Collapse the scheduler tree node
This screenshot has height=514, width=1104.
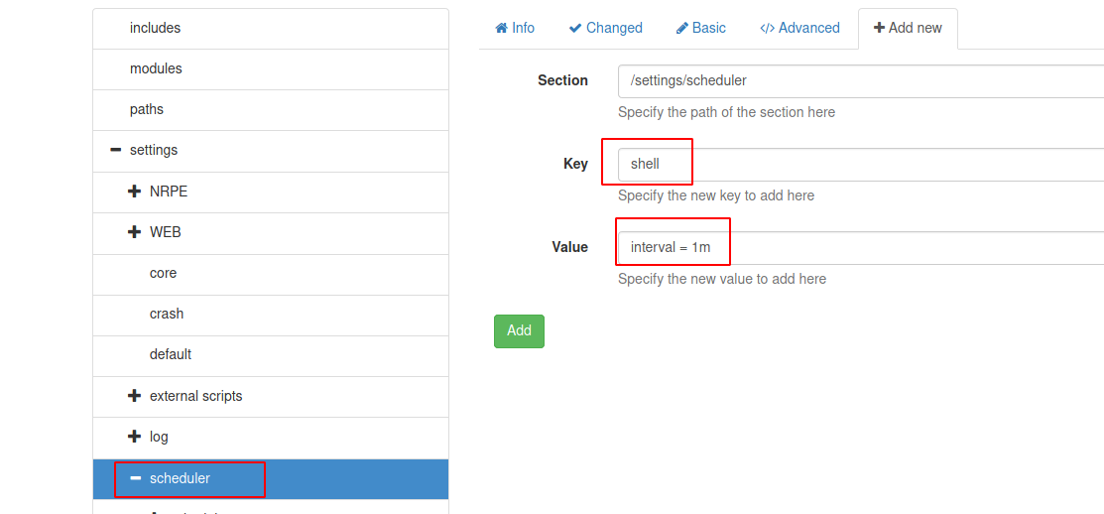[x=136, y=478]
